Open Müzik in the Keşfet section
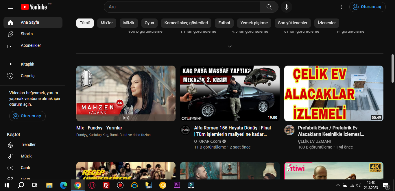 [33, 156]
